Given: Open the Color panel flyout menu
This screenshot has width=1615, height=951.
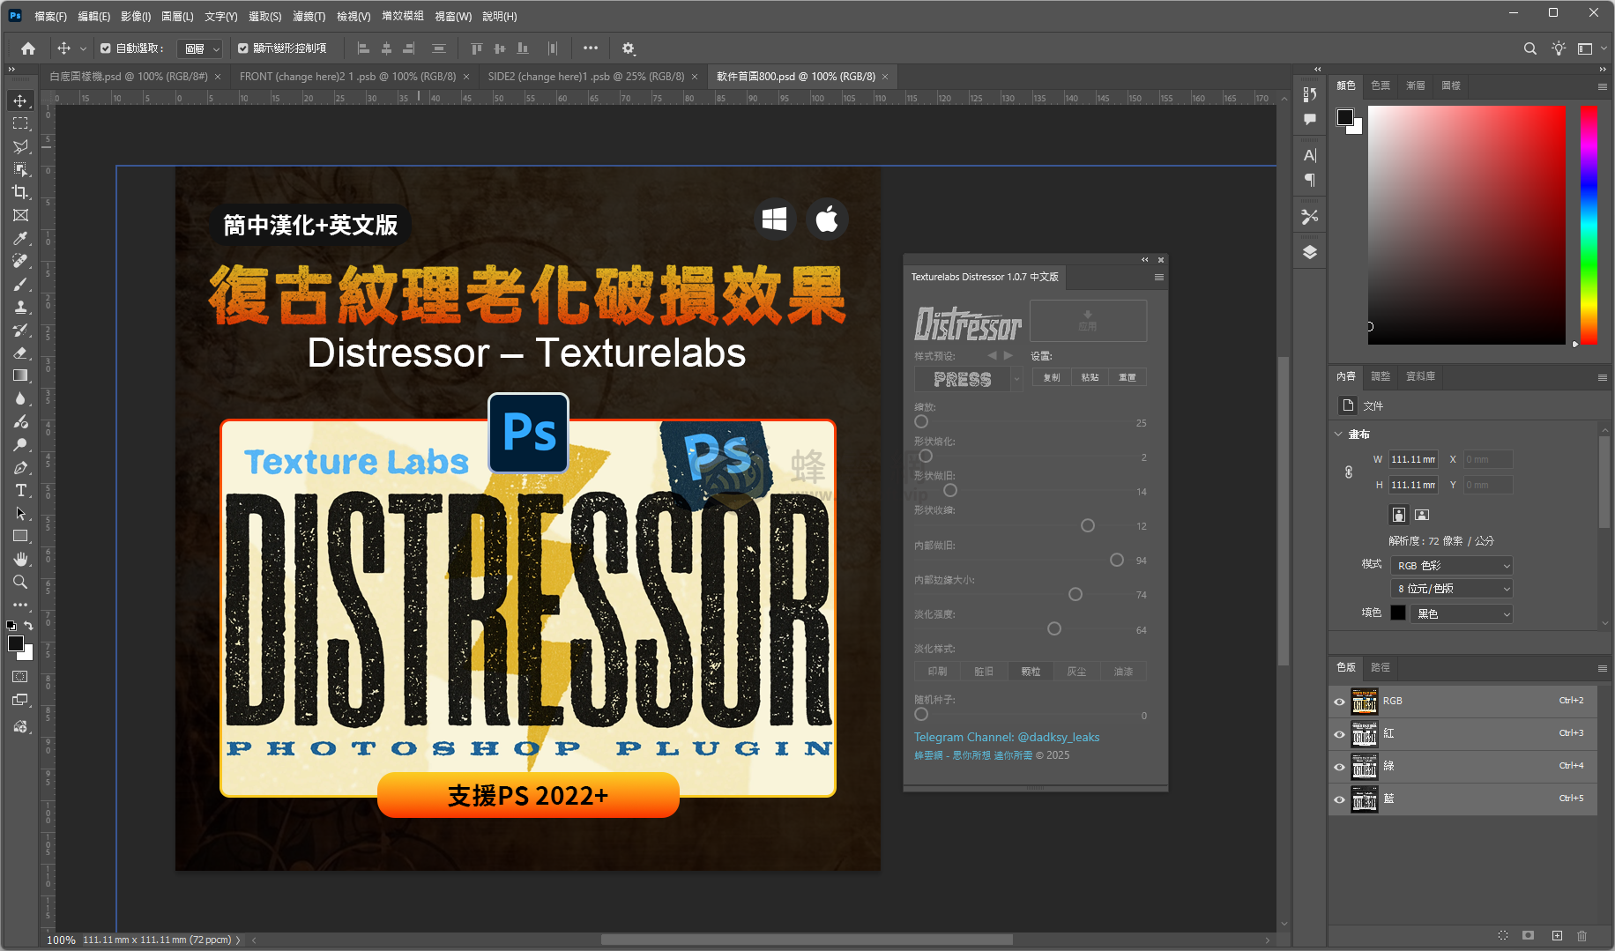Looking at the screenshot, I should (x=1602, y=86).
